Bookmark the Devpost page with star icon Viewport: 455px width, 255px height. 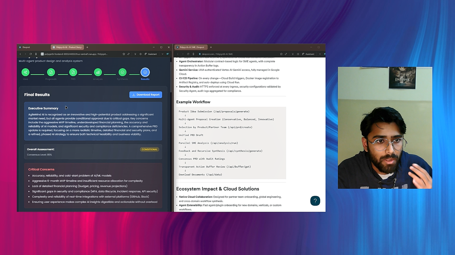click(281, 54)
